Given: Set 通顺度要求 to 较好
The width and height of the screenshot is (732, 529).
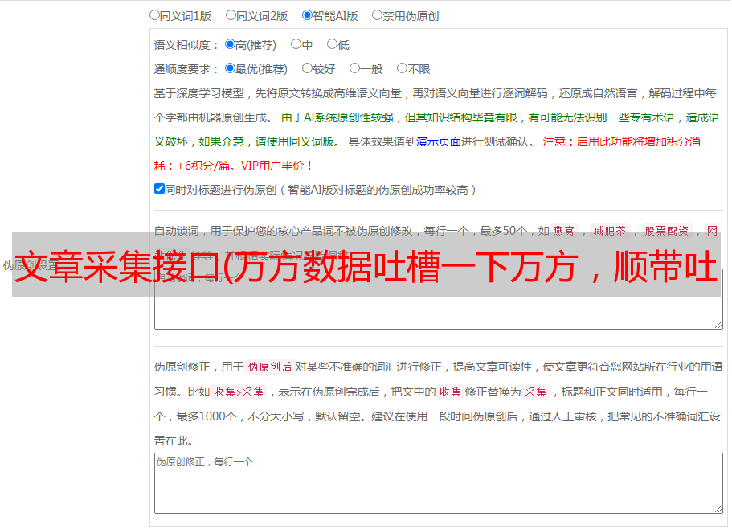Looking at the screenshot, I should click(x=307, y=68).
